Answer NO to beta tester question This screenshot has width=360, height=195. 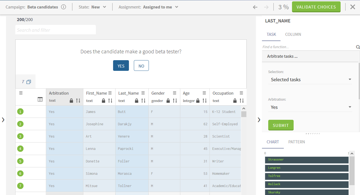141,66
